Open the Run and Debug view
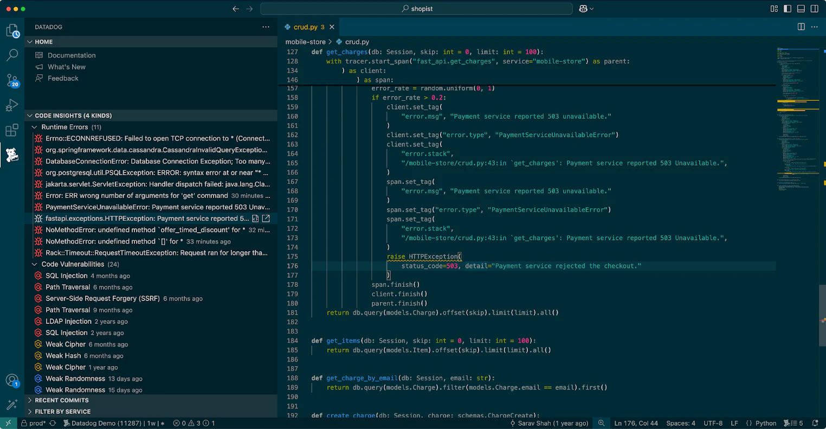The image size is (826, 429). coord(12,105)
